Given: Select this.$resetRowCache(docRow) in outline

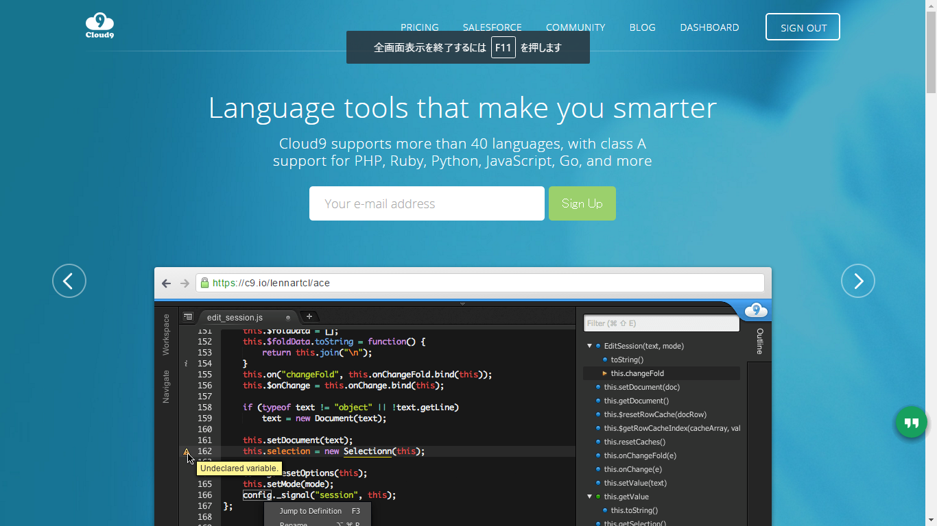Looking at the screenshot, I should (655, 414).
